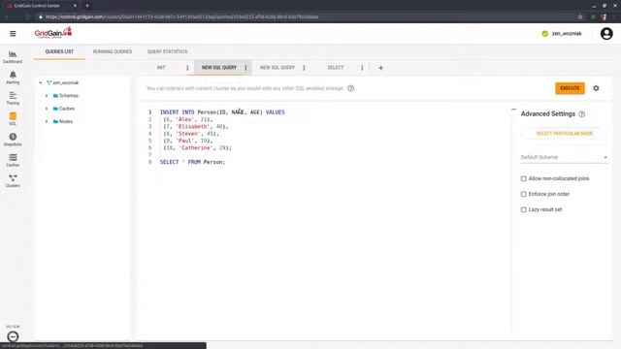Expand the Schemas tree folder
Image resolution: width=621 pixels, height=349 pixels.
click(47, 96)
